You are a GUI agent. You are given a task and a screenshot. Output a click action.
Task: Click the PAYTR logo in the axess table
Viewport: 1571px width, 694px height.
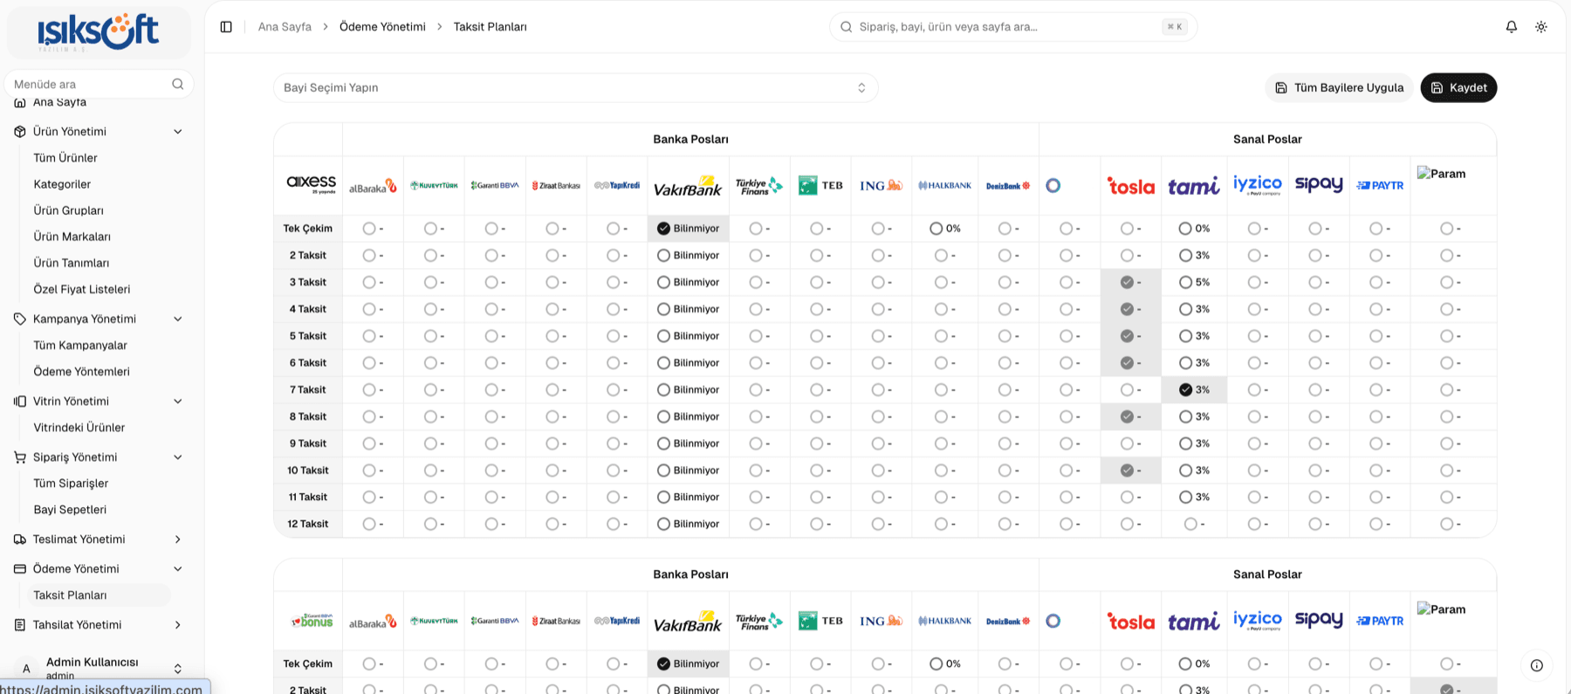[1380, 185]
